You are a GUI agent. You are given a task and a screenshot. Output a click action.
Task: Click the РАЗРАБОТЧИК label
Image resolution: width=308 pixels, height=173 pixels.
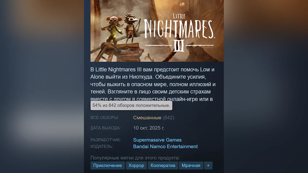[x=106, y=140]
